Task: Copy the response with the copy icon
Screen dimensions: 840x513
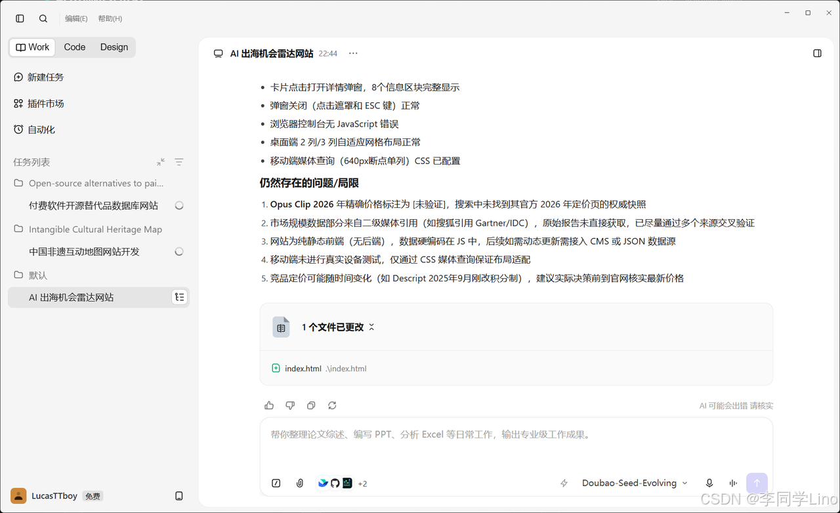Action: tap(311, 405)
